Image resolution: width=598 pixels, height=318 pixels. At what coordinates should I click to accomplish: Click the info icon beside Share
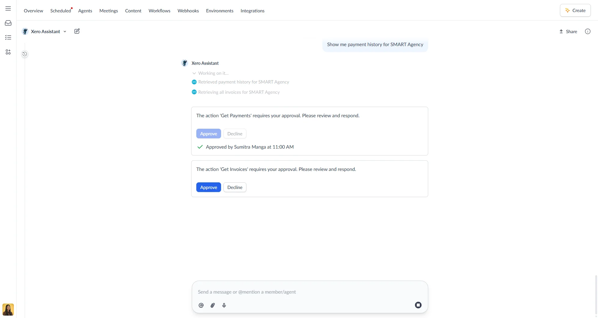pos(587,31)
